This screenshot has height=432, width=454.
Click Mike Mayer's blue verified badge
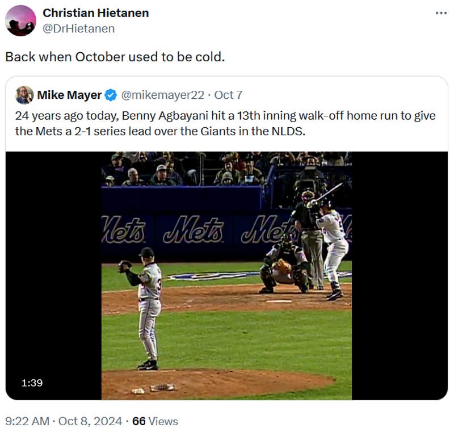pyautogui.click(x=111, y=95)
